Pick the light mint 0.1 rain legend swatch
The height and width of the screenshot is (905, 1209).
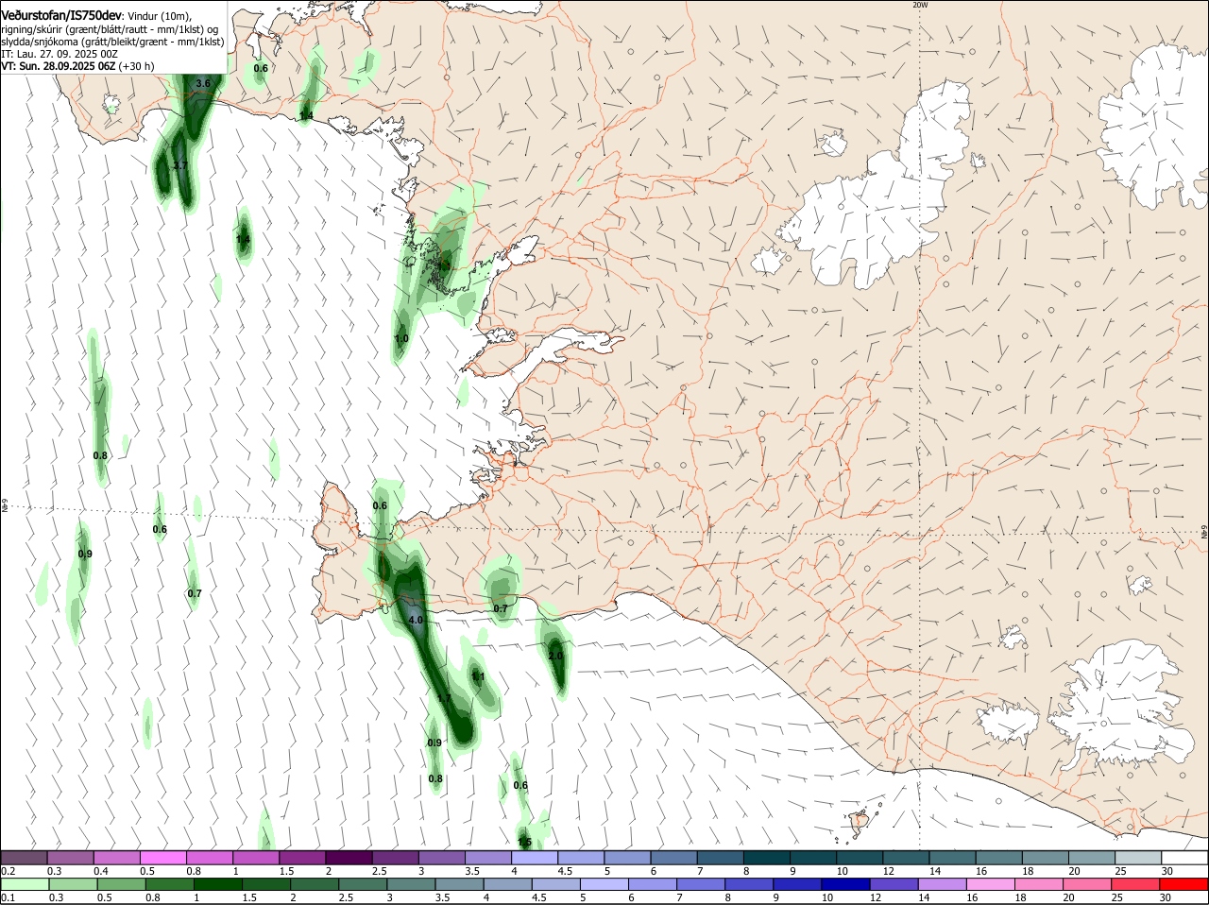[x=25, y=884]
